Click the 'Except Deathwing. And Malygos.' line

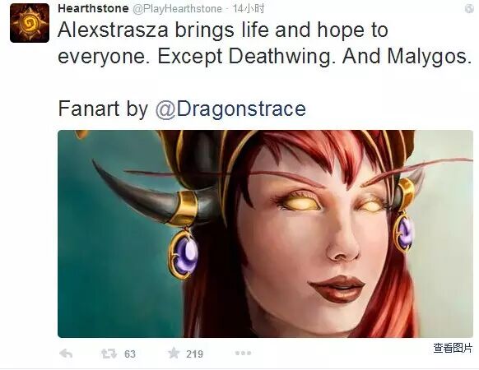click(314, 57)
